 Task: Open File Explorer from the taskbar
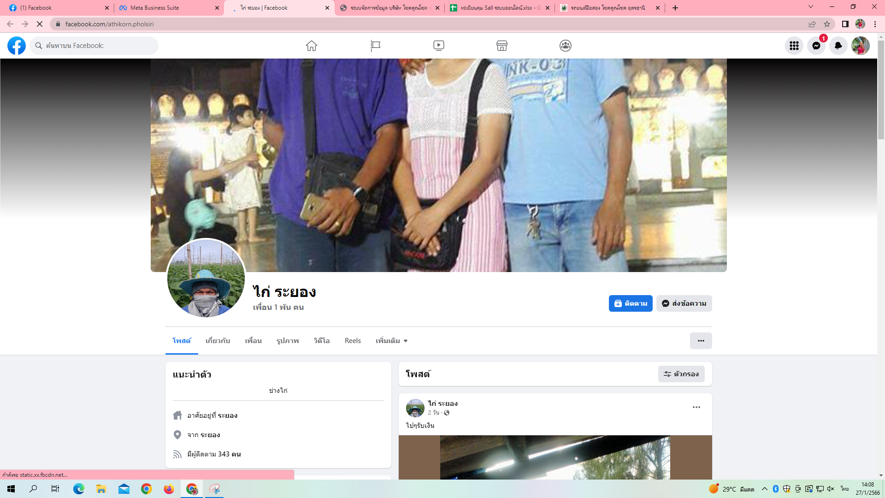click(101, 489)
